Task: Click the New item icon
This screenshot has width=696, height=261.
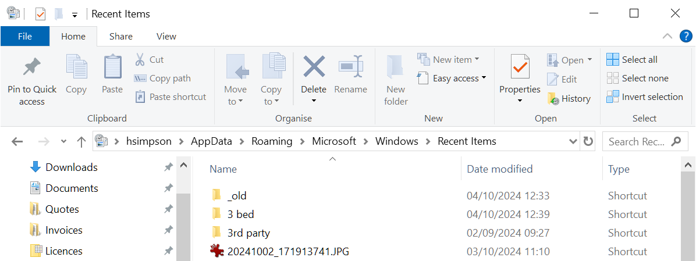Action: point(424,59)
